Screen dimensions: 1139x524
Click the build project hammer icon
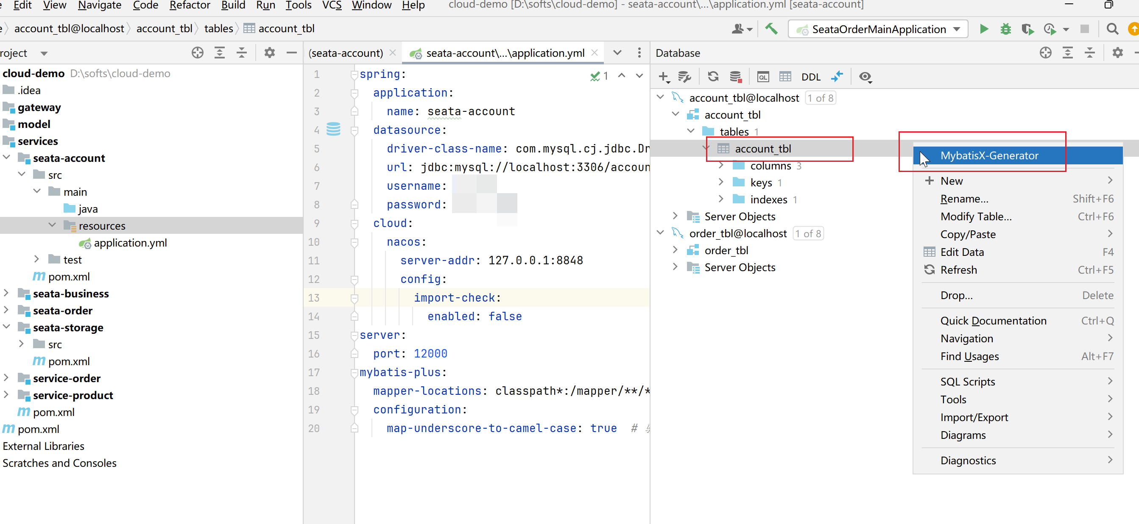tap(772, 29)
